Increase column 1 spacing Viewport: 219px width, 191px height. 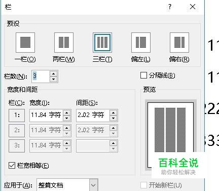pyautogui.click(x=113, y=112)
